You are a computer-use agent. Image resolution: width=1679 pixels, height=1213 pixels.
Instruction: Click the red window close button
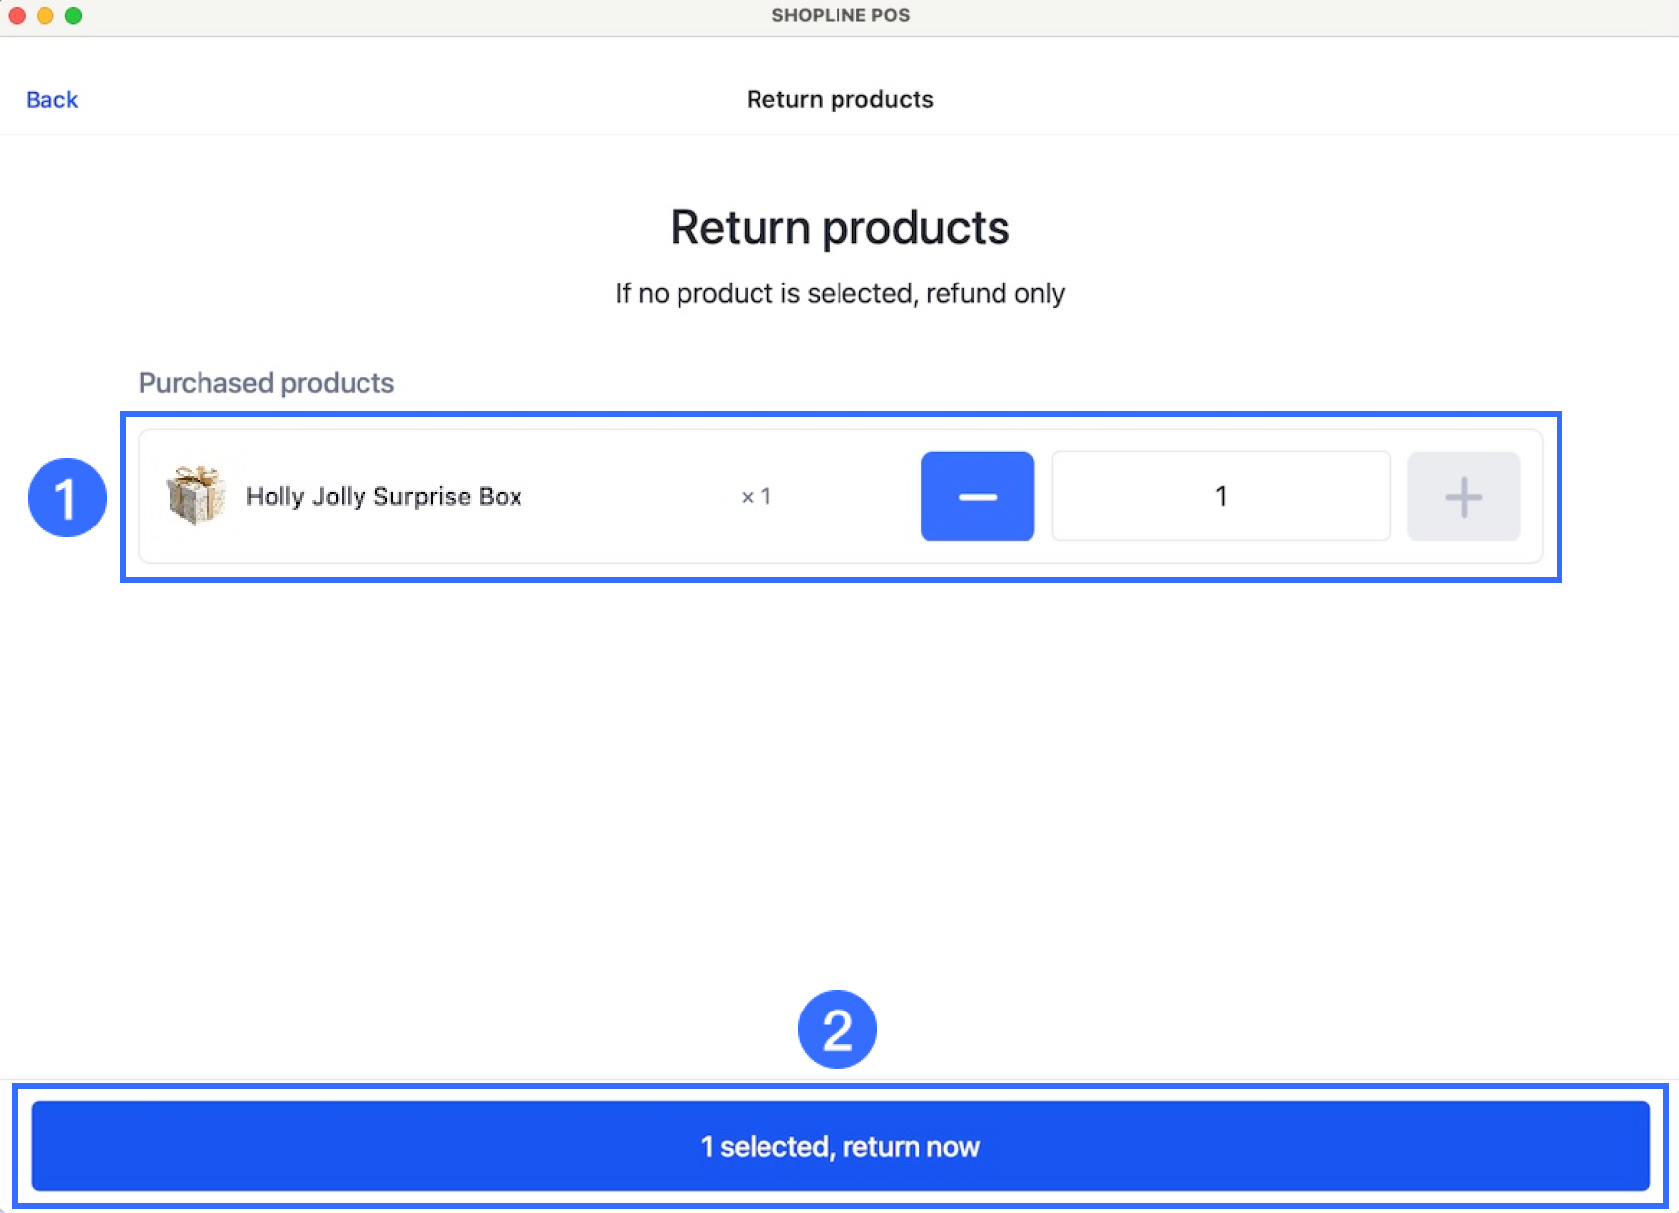point(17,16)
